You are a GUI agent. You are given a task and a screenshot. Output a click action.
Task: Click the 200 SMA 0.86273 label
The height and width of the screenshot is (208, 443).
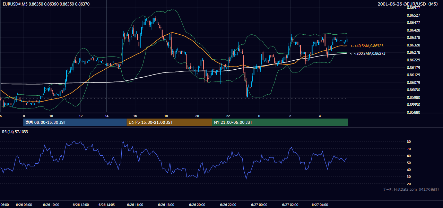coord(368,53)
